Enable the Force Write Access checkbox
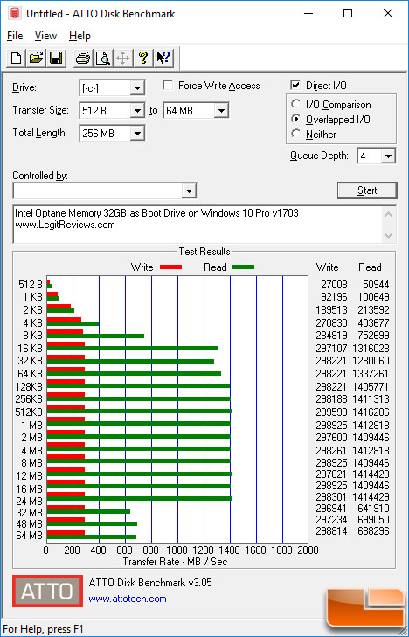Image resolution: width=409 pixels, height=637 pixels. [167, 86]
